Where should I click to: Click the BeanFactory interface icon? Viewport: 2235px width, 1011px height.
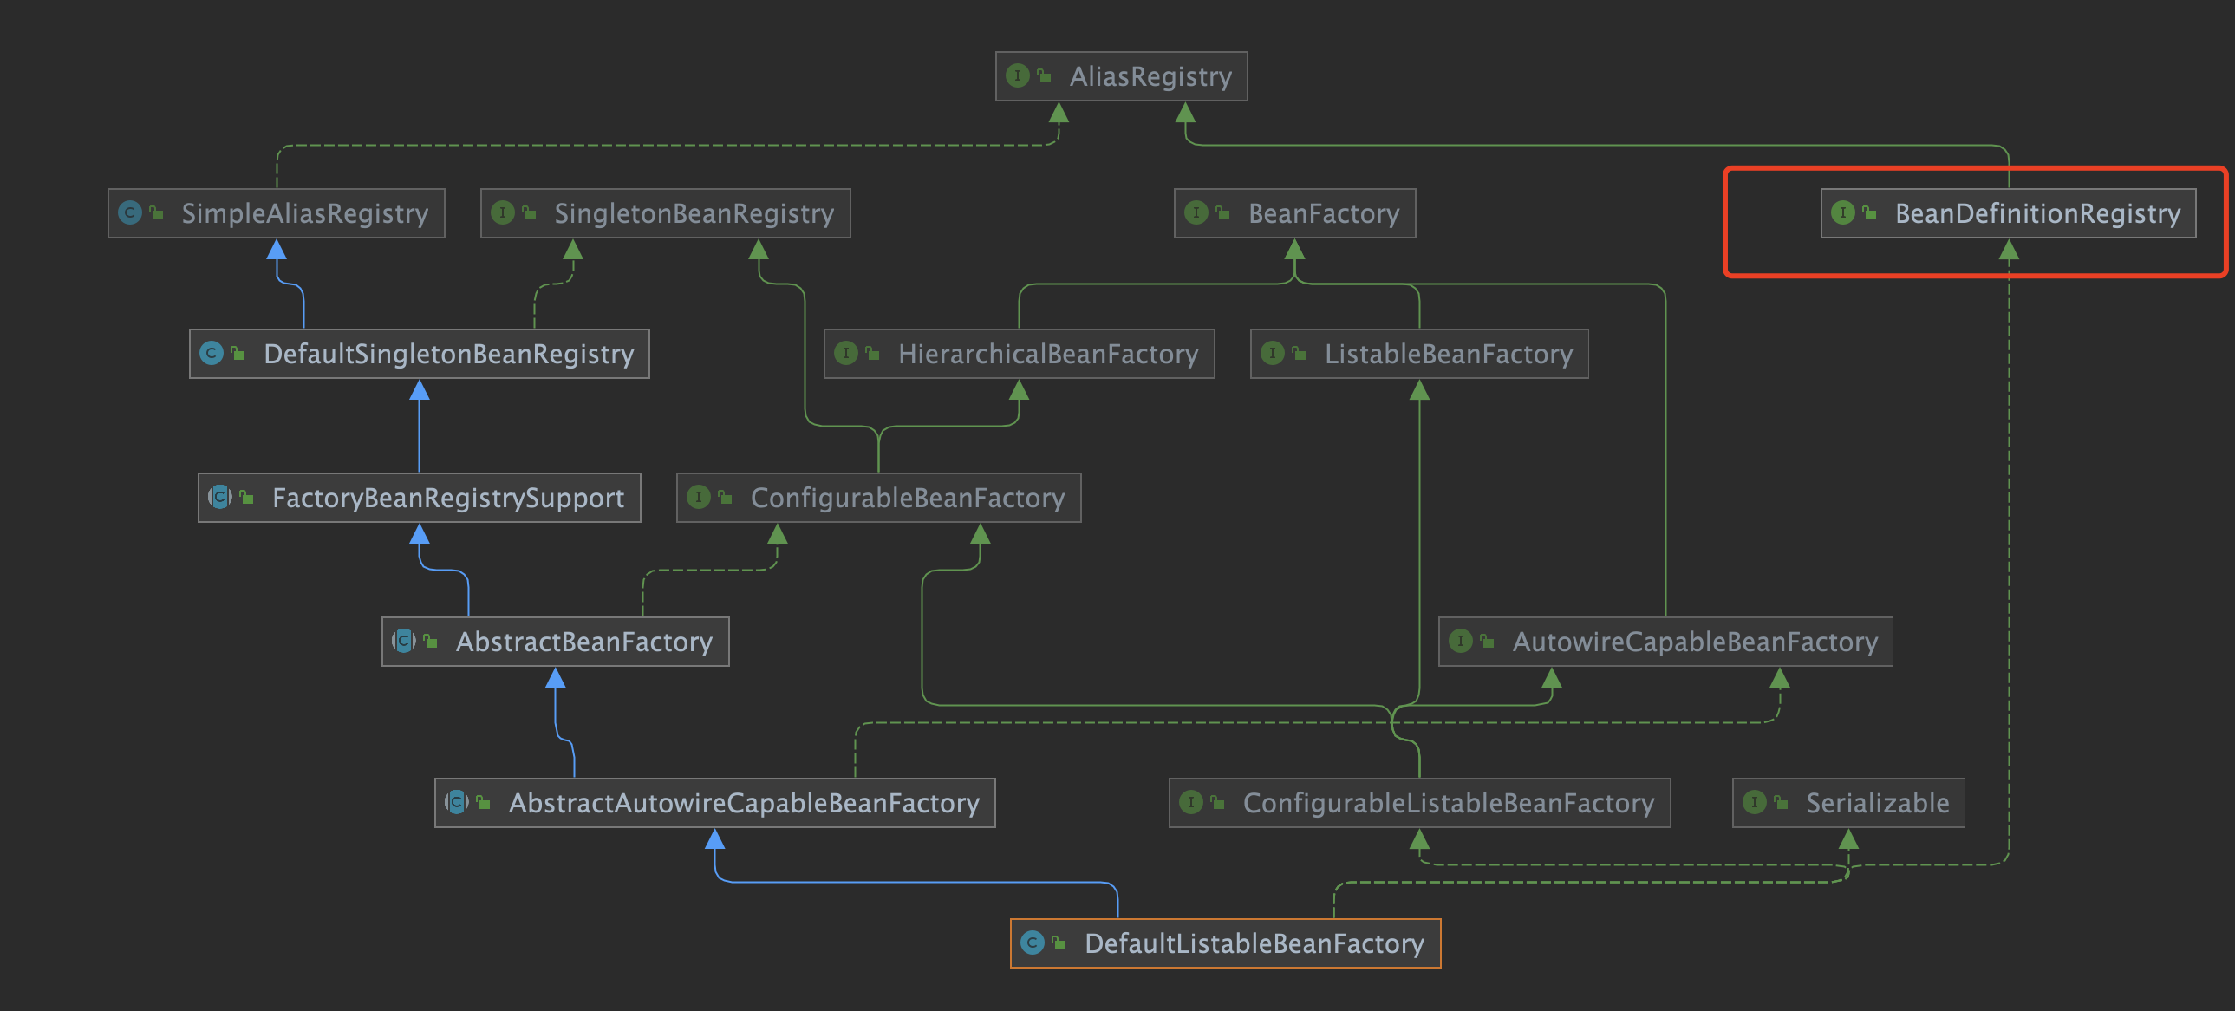coord(1196,212)
